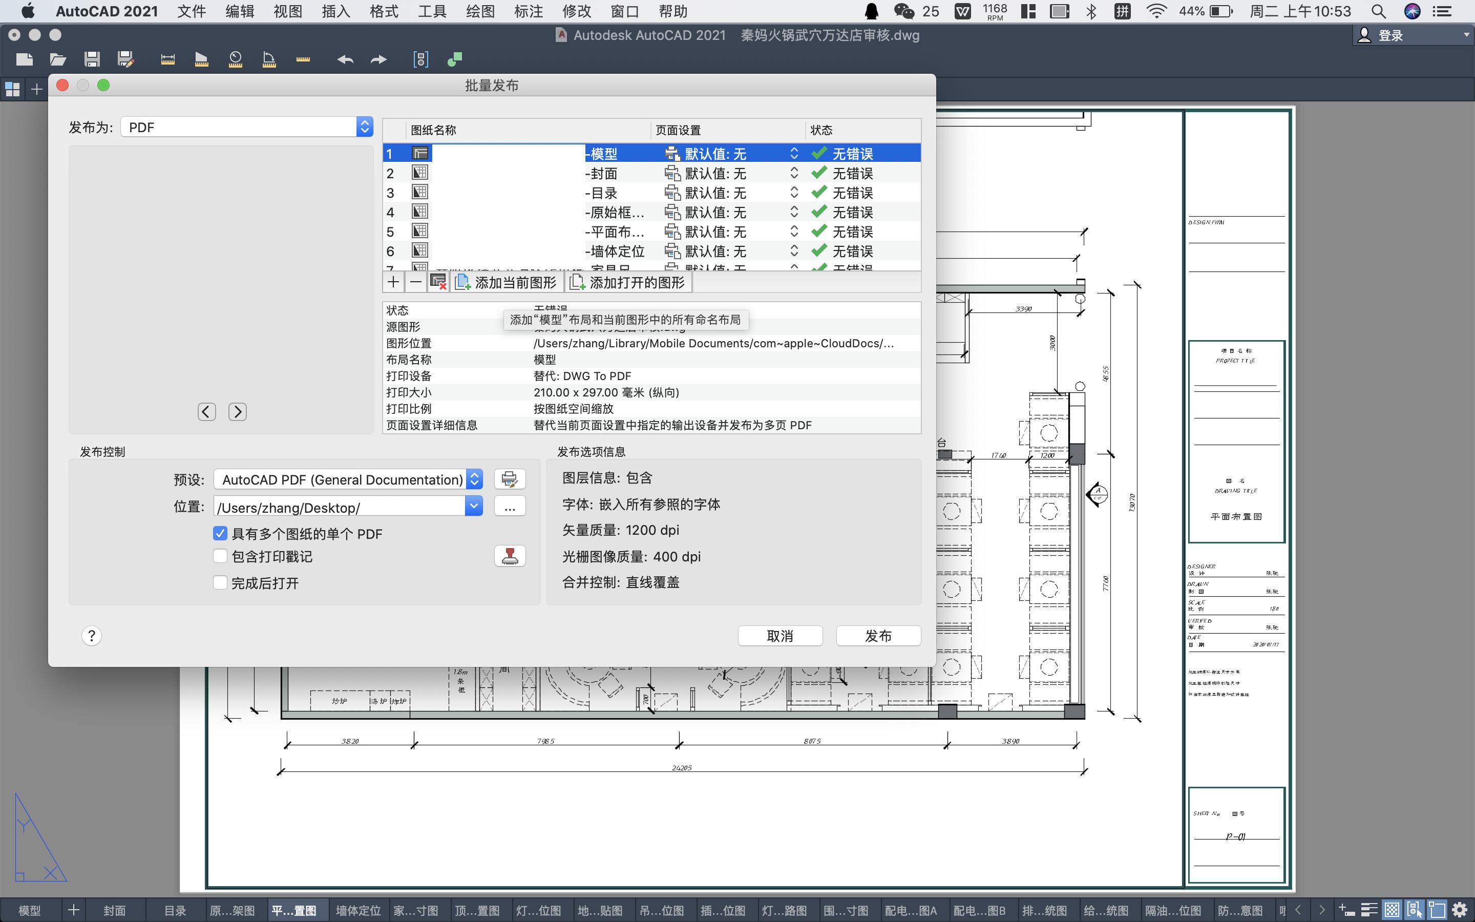Click the 发布 button
The image size is (1475, 922).
coord(878,636)
